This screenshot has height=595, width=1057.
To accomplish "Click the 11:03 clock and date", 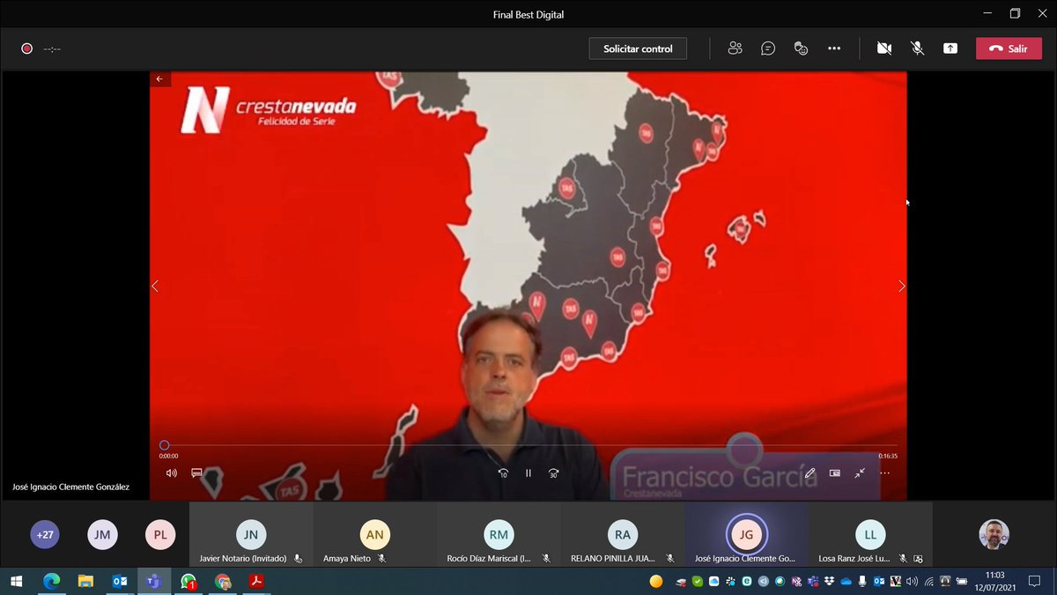I will coord(995,582).
